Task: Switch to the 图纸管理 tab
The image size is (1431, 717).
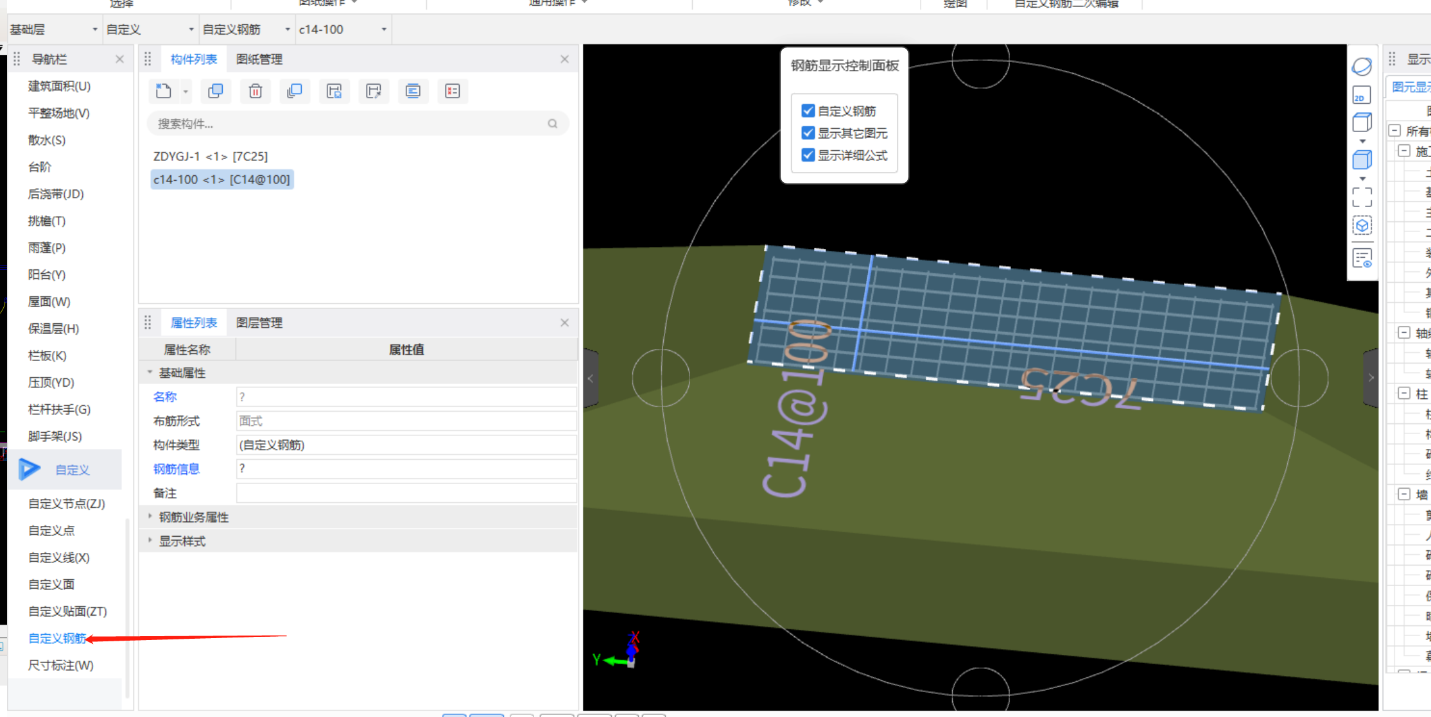Action: click(x=259, y=59)
